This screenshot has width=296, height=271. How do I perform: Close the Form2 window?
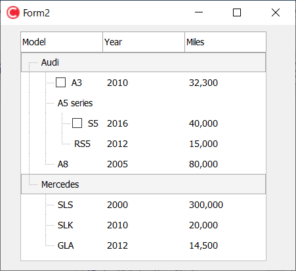[276, 12]
